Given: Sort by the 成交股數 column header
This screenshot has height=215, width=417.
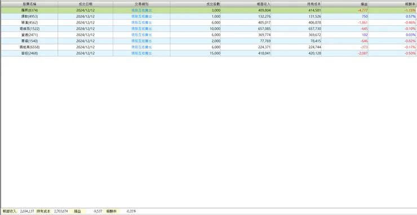Looking at the screenshot, I should click(196, 4).
